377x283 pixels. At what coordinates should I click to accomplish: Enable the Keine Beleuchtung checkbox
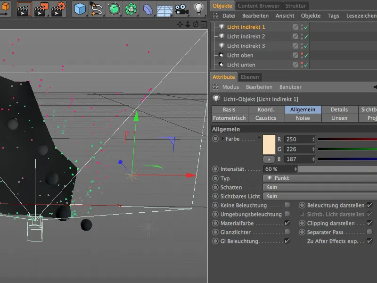(287, 206)
